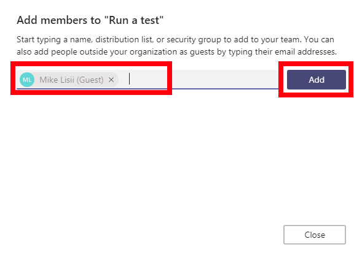The height and width of the screenshot is (258, 362).
Task: Click the "Add members to" heading text
Action: (59, 20)
